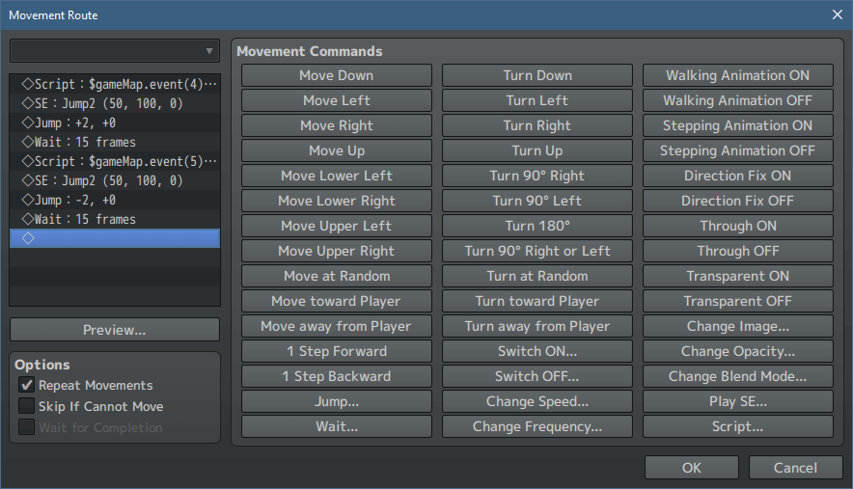Add Turn toward Player command

(537, 301)
